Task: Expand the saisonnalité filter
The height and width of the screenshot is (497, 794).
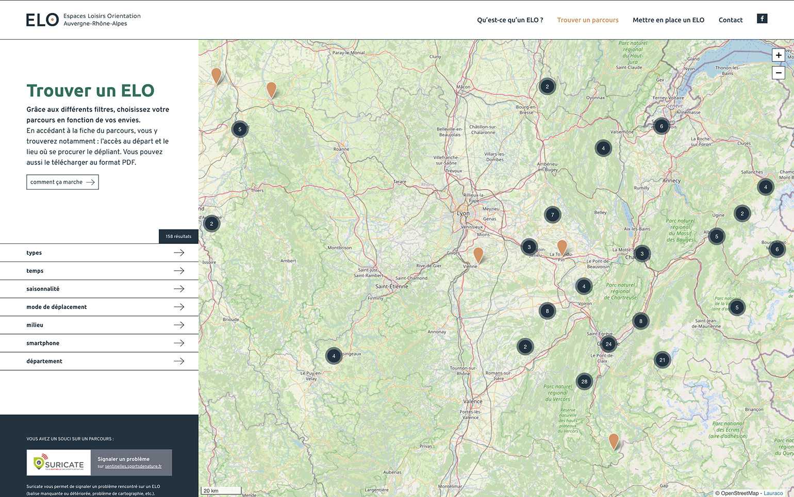Action: (99, 289)
